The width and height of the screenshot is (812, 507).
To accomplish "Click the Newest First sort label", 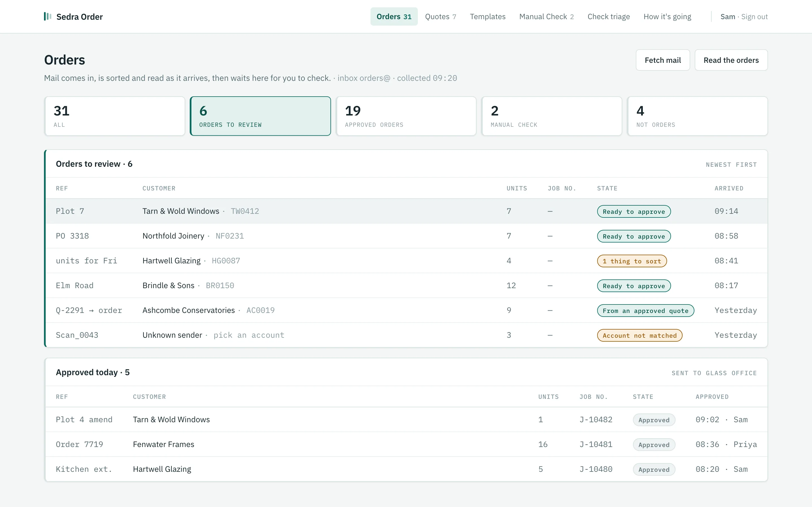I will coord(731,165).
